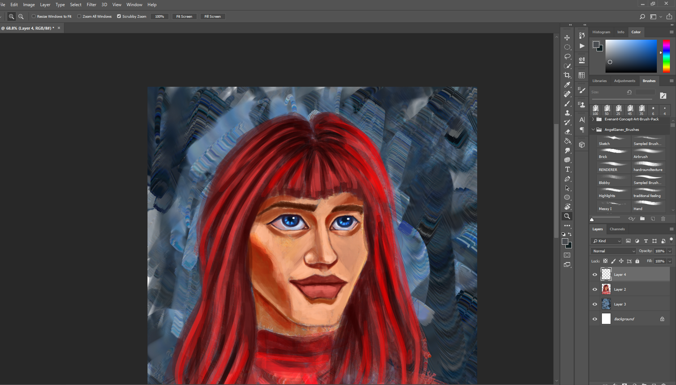The image size is (676, 385).
Task: Click the Fit Screen button
Action: tap(184, 17)
